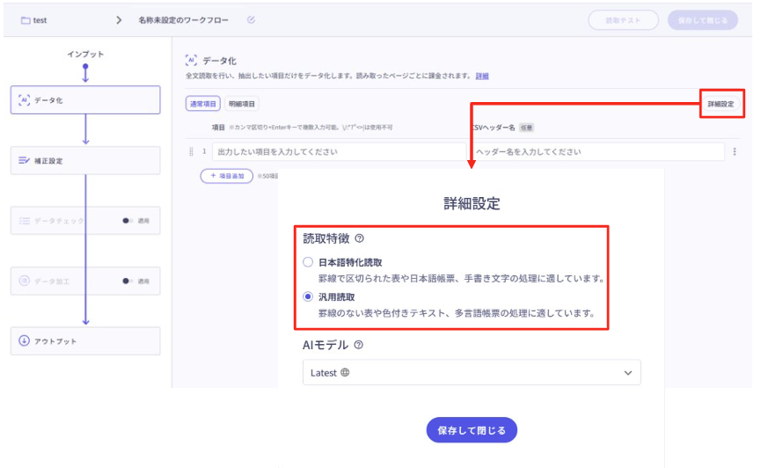
Task: Open the three-dot menu on item row 1
Action: tap(735, 152)
